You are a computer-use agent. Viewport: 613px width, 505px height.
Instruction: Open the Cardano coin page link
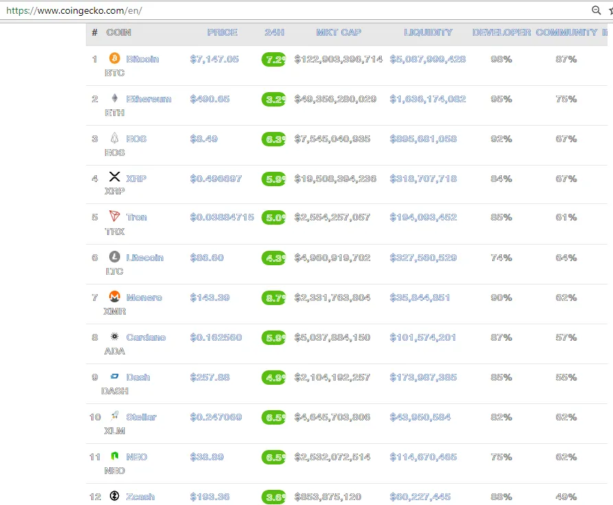click(x=146, y=337)
